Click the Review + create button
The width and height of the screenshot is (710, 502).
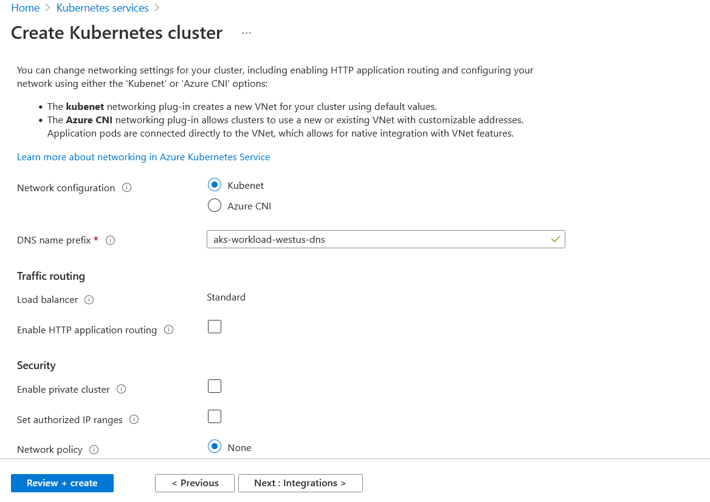(x=62, y=483)
